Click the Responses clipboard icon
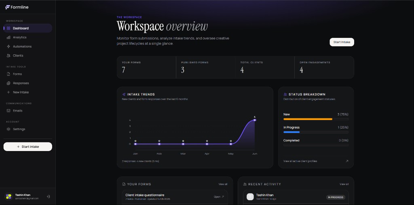This screenshot has height=205, width=414. pos(8,83)
